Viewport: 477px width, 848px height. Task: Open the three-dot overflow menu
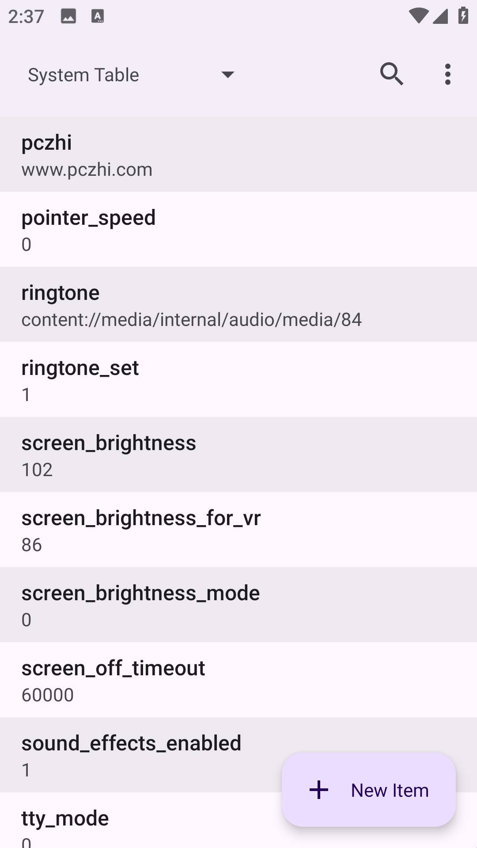pos(447,74)
